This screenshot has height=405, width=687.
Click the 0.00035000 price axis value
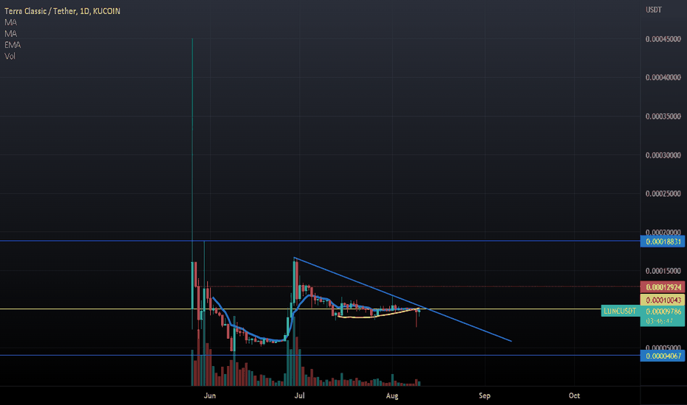663,116
